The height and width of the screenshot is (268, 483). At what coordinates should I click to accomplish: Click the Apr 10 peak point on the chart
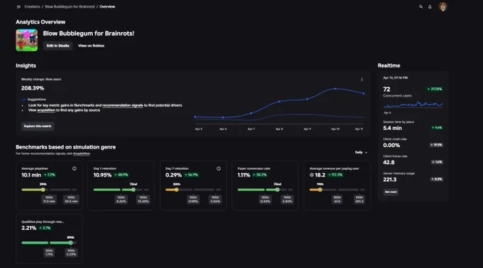pos(335,89)
